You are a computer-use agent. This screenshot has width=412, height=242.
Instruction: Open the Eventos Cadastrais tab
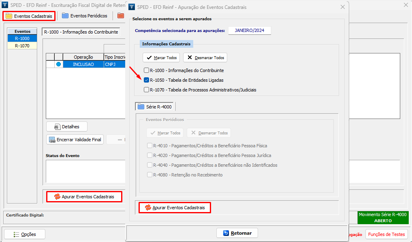coord(29,16)
